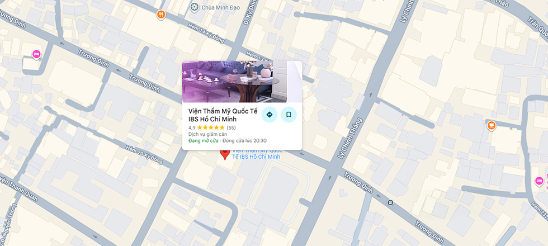Image resolution: width=548 pixels, height=246 pixels.
Task: Open the place photo thumbnail in the card
Action: (x=234, y=82)
